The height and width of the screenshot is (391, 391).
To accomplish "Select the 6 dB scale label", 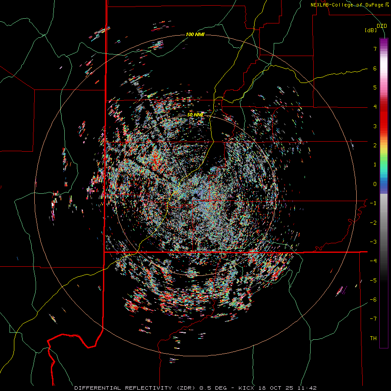I will tap(375, 68).
